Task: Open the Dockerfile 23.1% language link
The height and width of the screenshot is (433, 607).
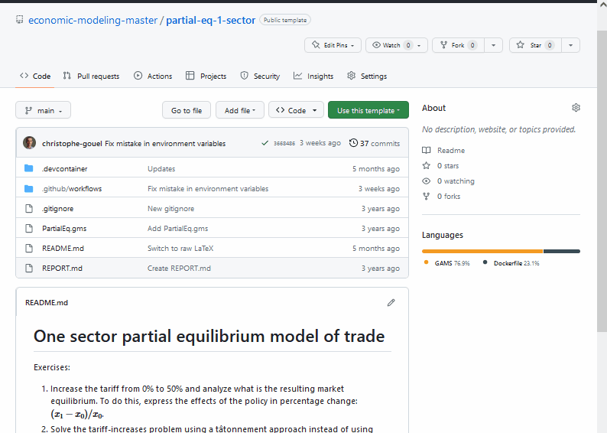Action: pyautogui.click(x=511, y=263)
